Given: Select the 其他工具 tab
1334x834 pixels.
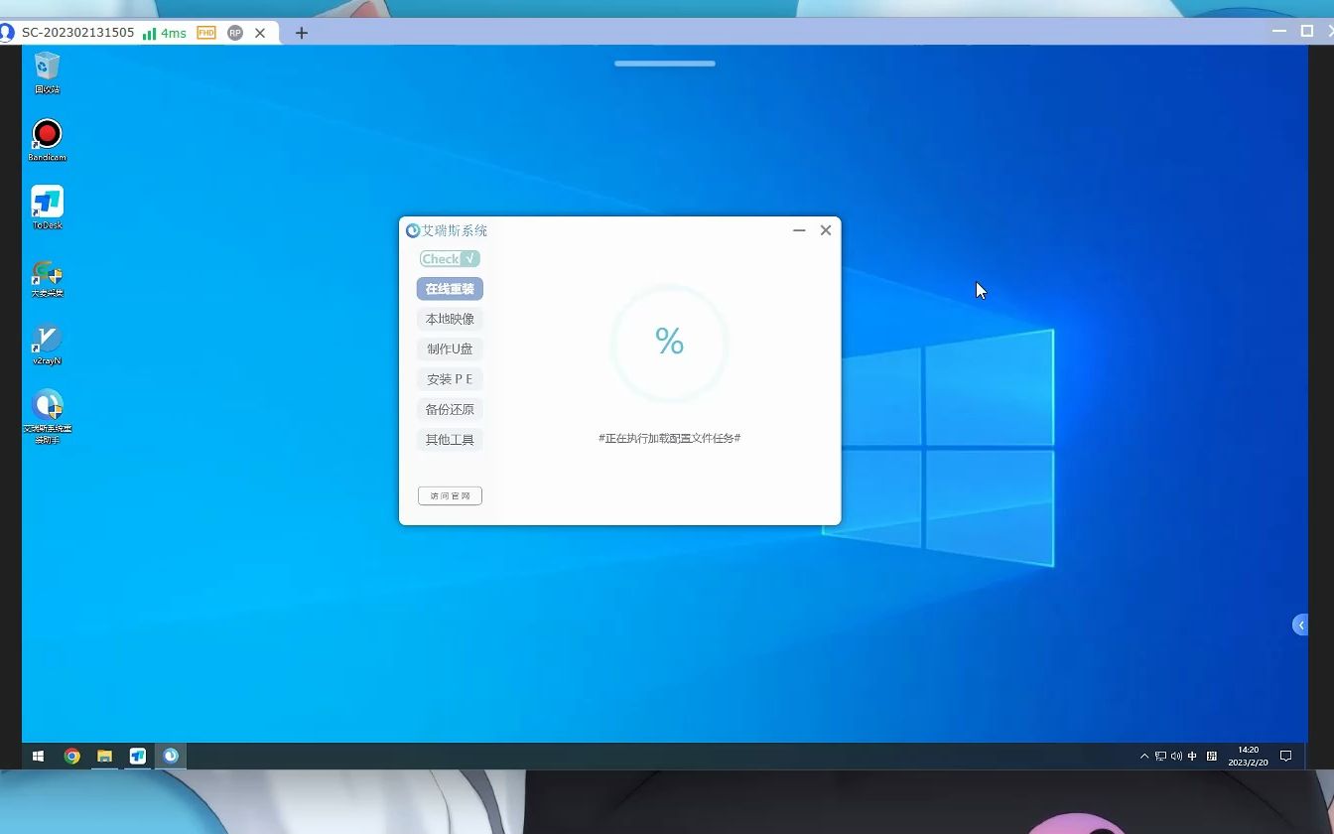Looking at the screenshot, I should click(450, 440).
